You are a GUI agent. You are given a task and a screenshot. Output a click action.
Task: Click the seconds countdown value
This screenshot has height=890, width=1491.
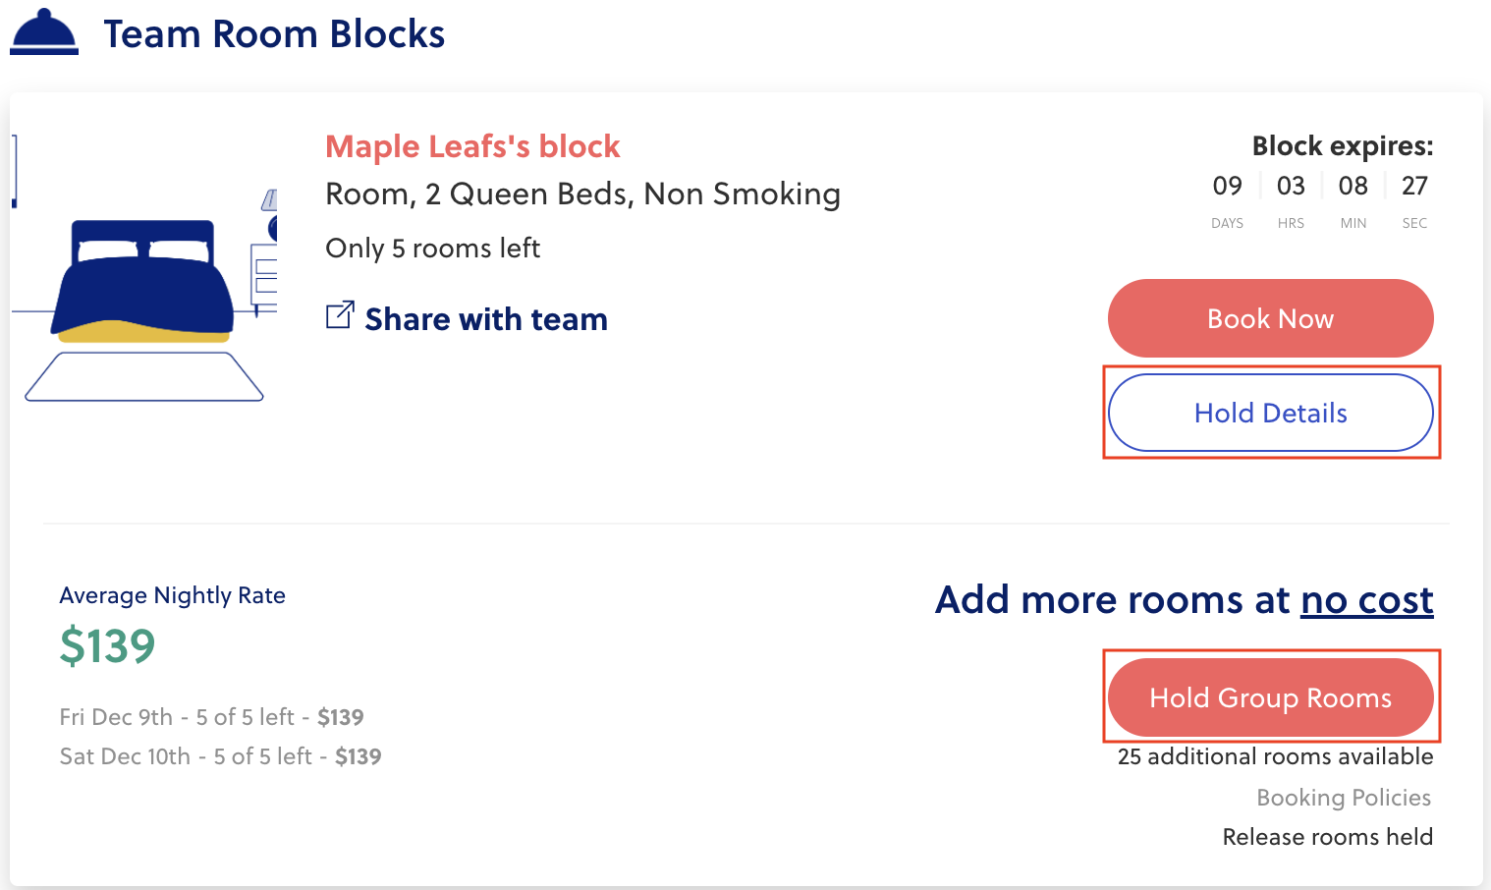(x=1414, y=186)
